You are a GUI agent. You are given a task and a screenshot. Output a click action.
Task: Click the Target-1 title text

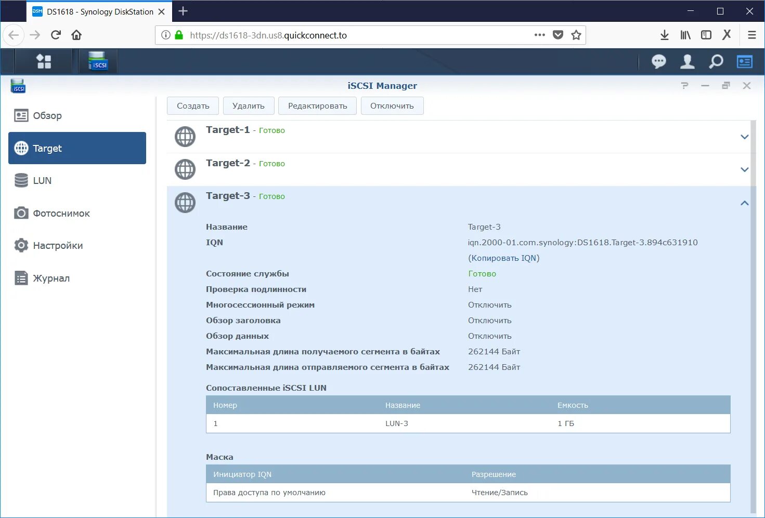point(228,130)
